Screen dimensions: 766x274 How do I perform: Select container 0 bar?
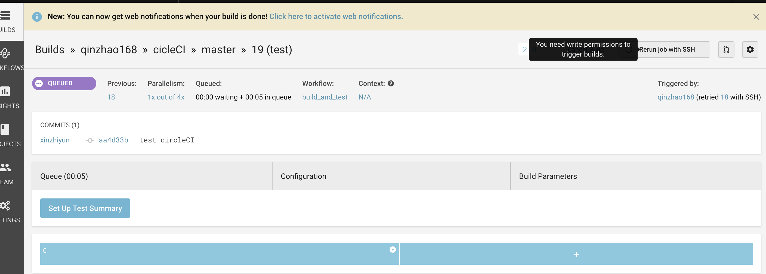tap(220, 254)
